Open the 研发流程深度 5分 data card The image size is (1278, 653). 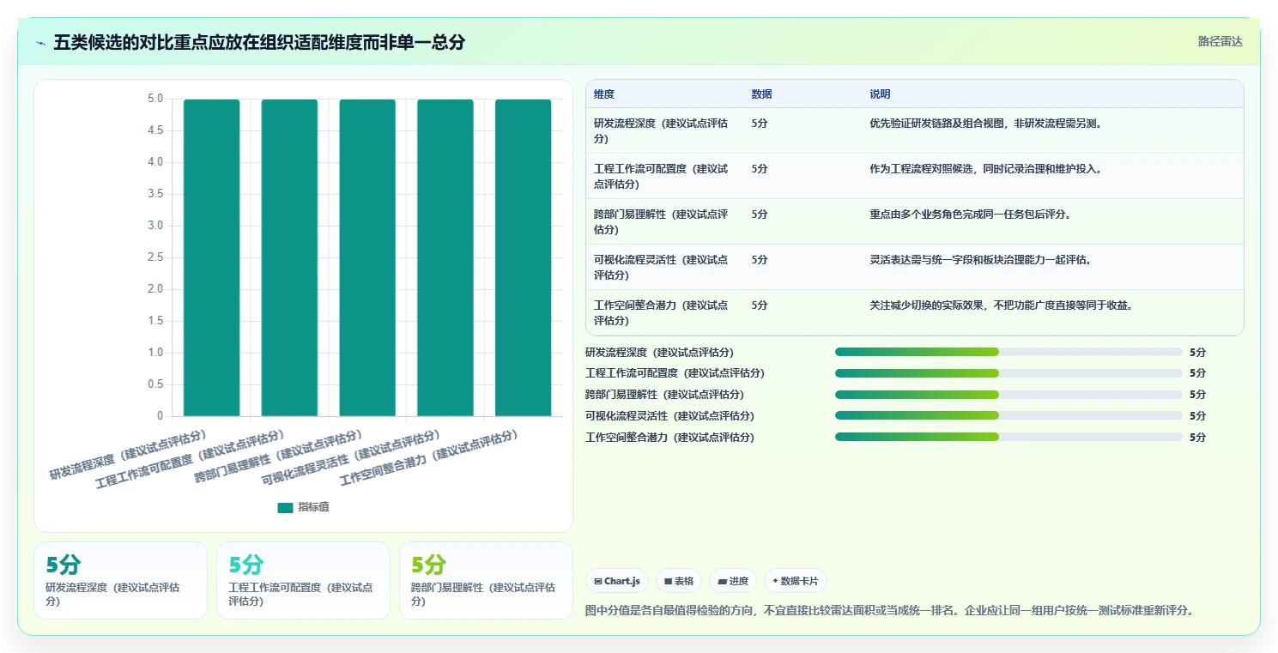point(121,580)
